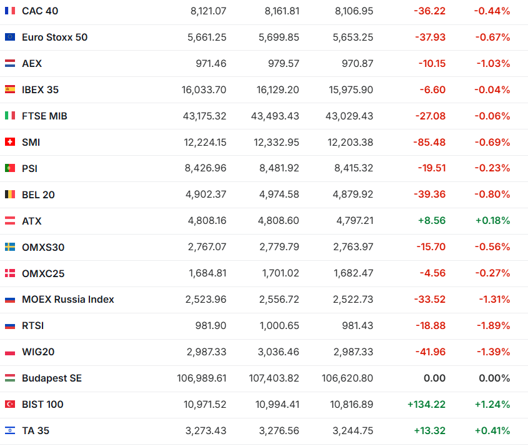
Task: Click the BIST 100 +1.24% change value
Action: (x=492, y=405)
